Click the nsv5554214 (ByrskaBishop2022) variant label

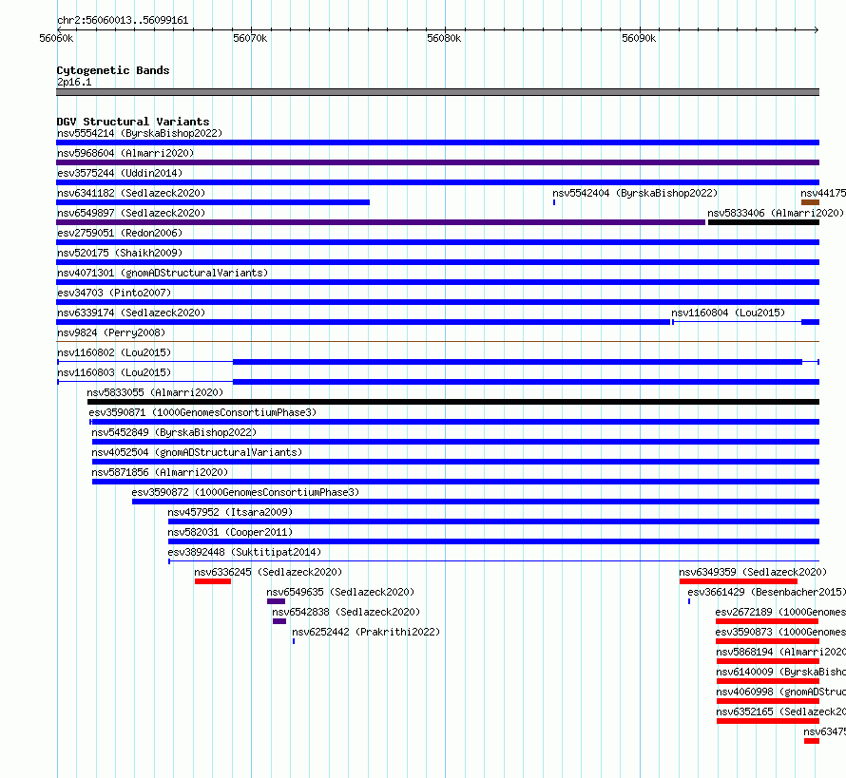point(140,133)
